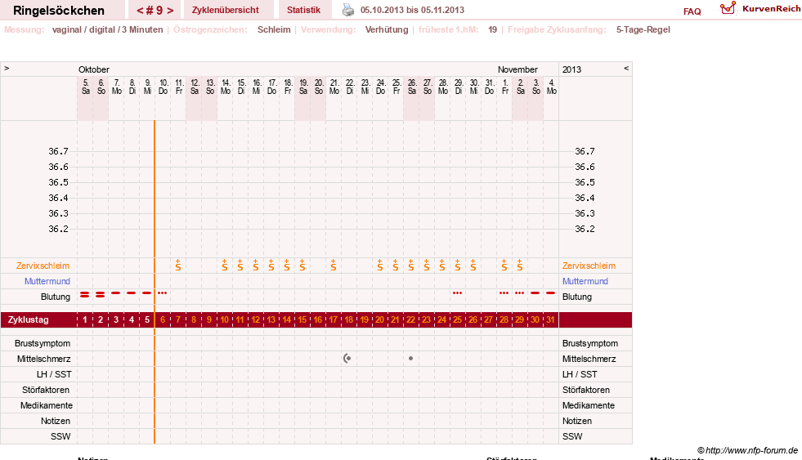Click cycle day 1 in Zyklustag row
Image resolution: width=802 pixels, height=460 pixels.
[85, 319]
